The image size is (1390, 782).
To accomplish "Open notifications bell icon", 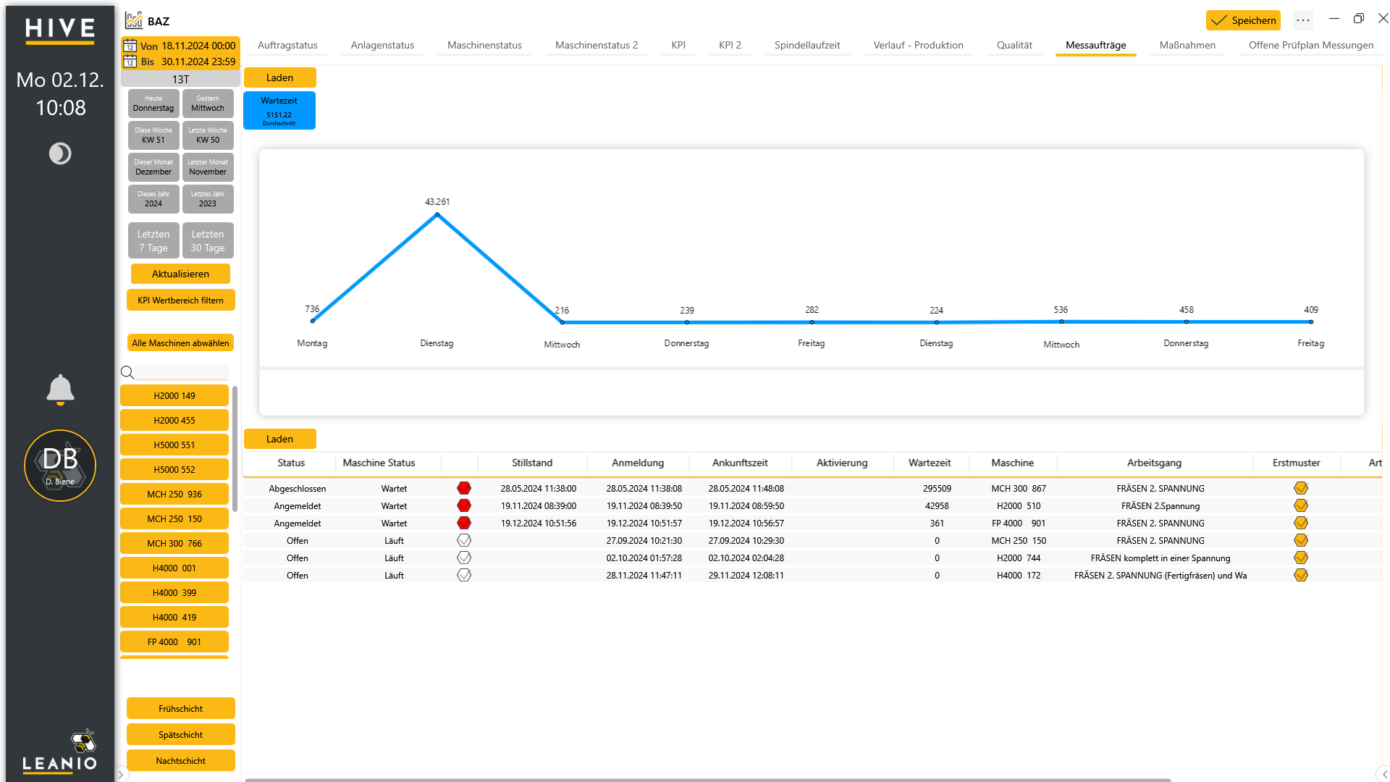I will [x=60, y=390].
